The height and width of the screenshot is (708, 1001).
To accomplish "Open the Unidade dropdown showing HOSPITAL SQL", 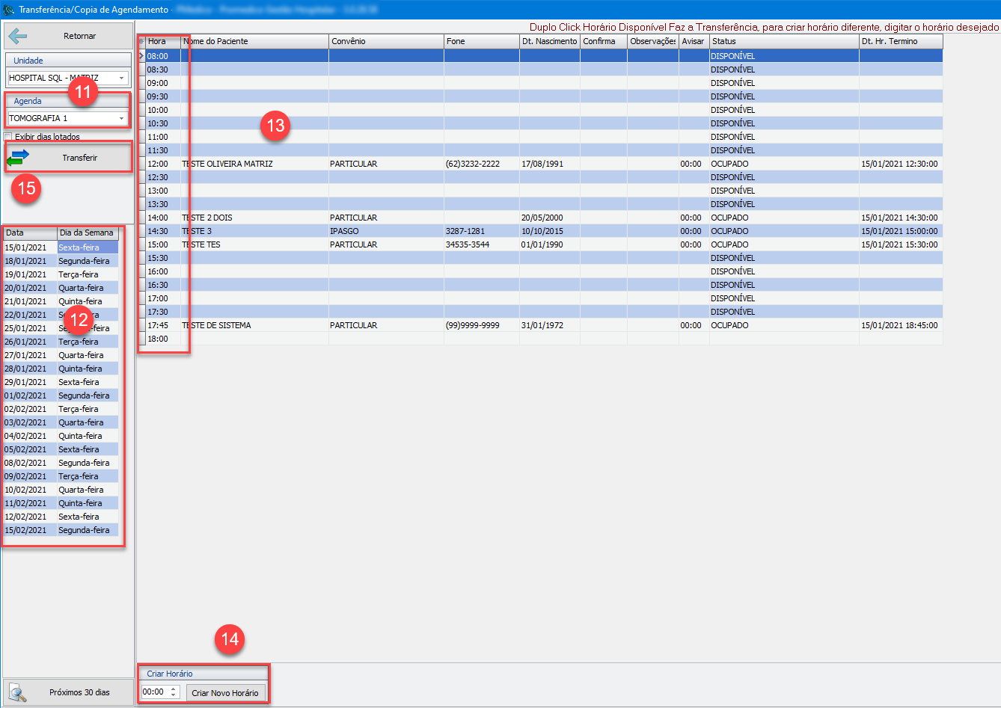I will coord(121,78).
